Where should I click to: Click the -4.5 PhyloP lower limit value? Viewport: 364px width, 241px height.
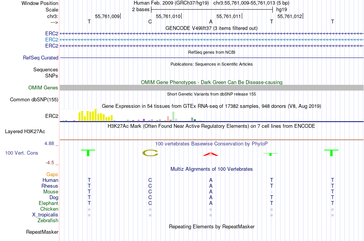[50, 163]
